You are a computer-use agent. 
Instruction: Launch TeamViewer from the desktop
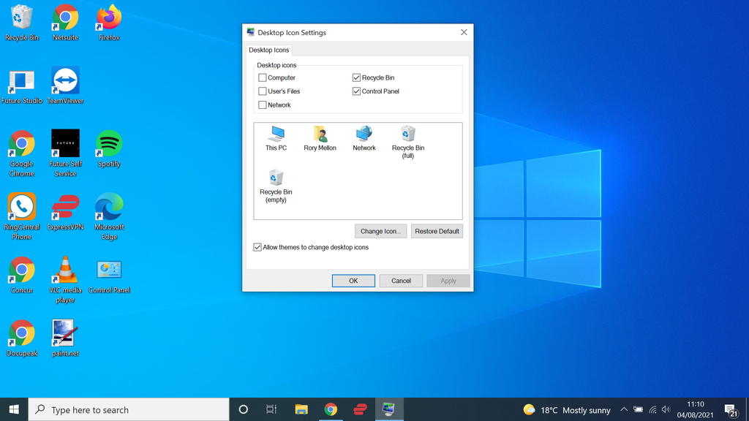[x=65, y=79]
